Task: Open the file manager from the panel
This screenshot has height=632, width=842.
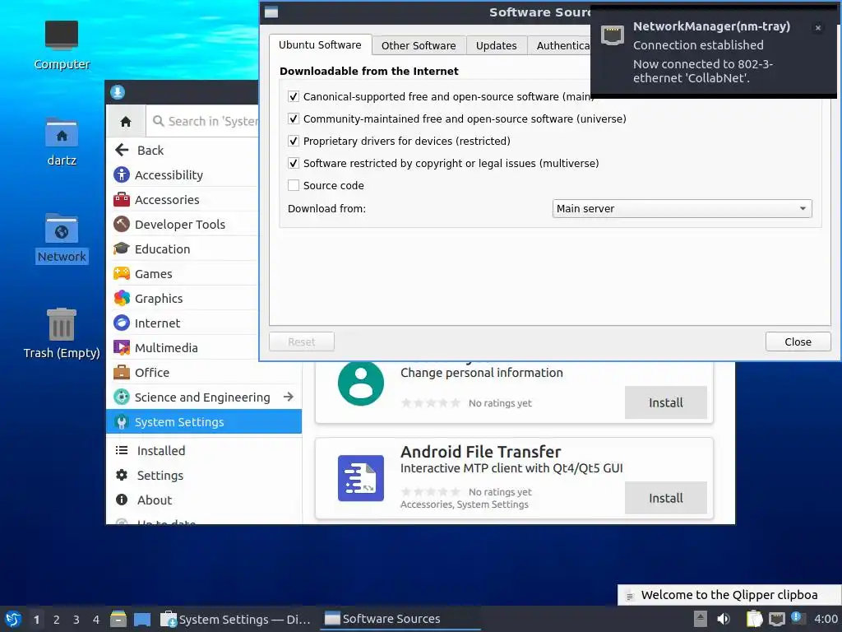Action: point(118,619)
